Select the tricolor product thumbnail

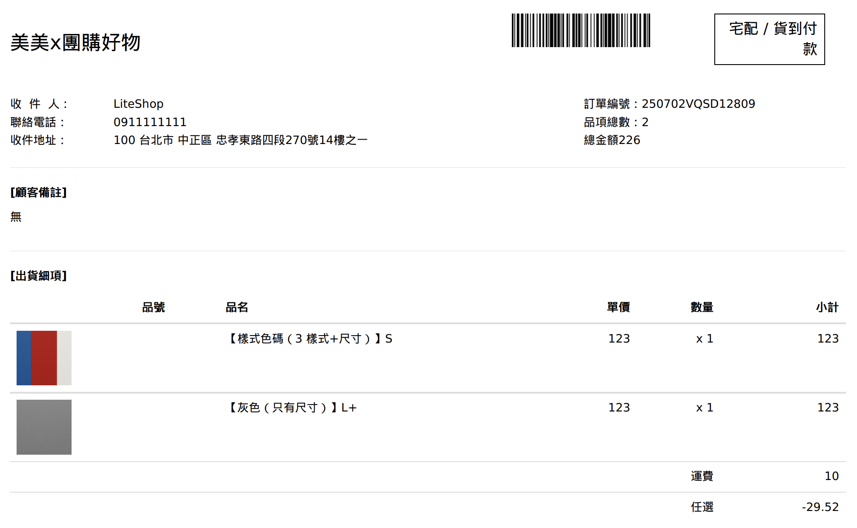[44, 358]
